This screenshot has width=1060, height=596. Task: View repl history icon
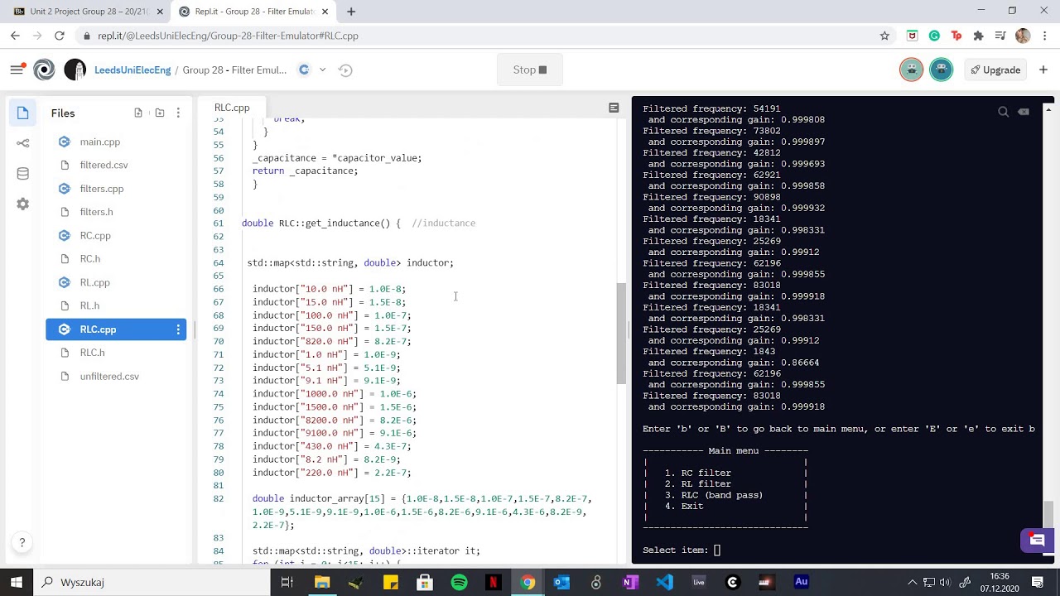coord(346,70)
